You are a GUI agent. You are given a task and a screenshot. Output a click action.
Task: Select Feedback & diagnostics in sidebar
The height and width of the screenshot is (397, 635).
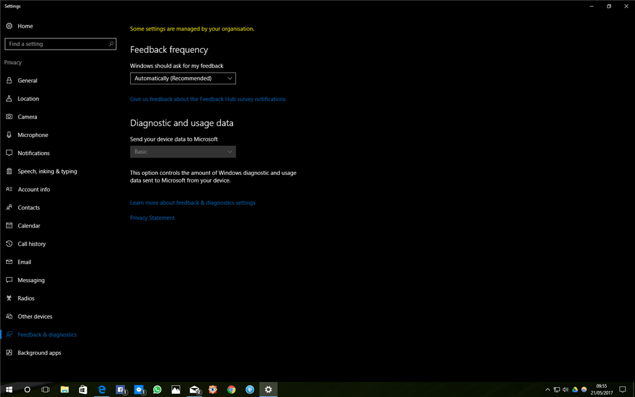pos(47,334)
